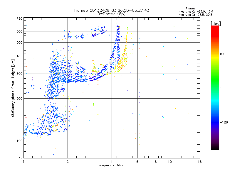Click 'Stationary phase Virtual Height [km]' axis label
Image resolution: width=235 pixels, height=176 pixels.
(x=13, y=88)
